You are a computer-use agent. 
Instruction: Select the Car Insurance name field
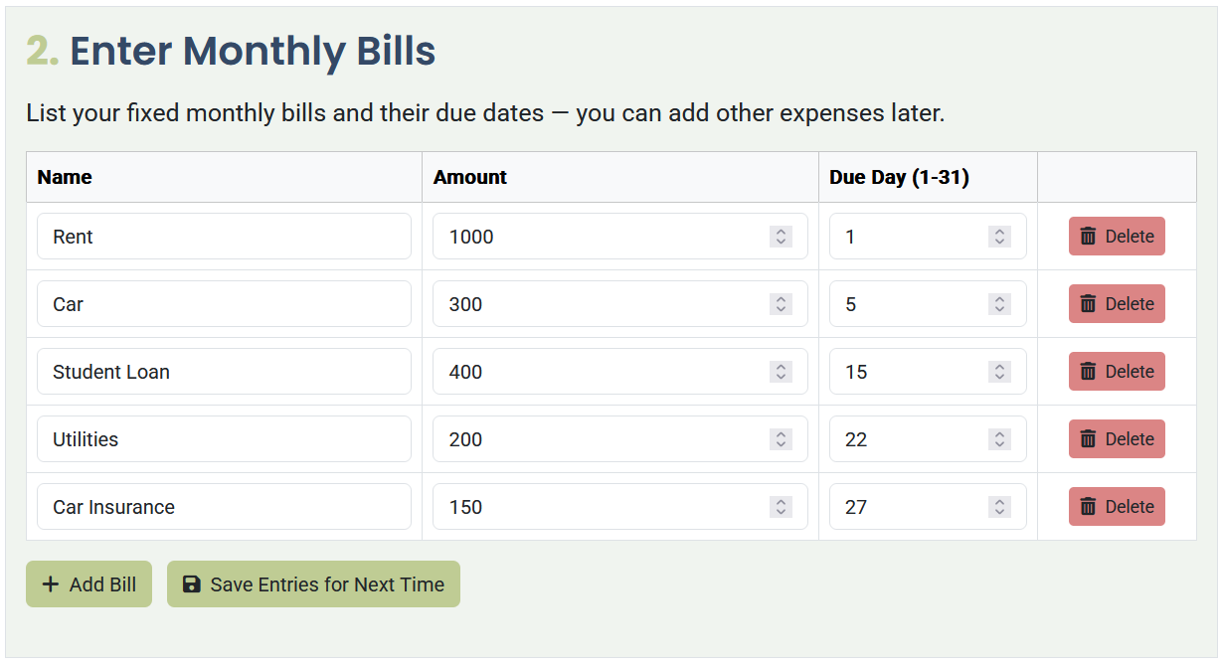pyautogui.click(x=224, y=506)
